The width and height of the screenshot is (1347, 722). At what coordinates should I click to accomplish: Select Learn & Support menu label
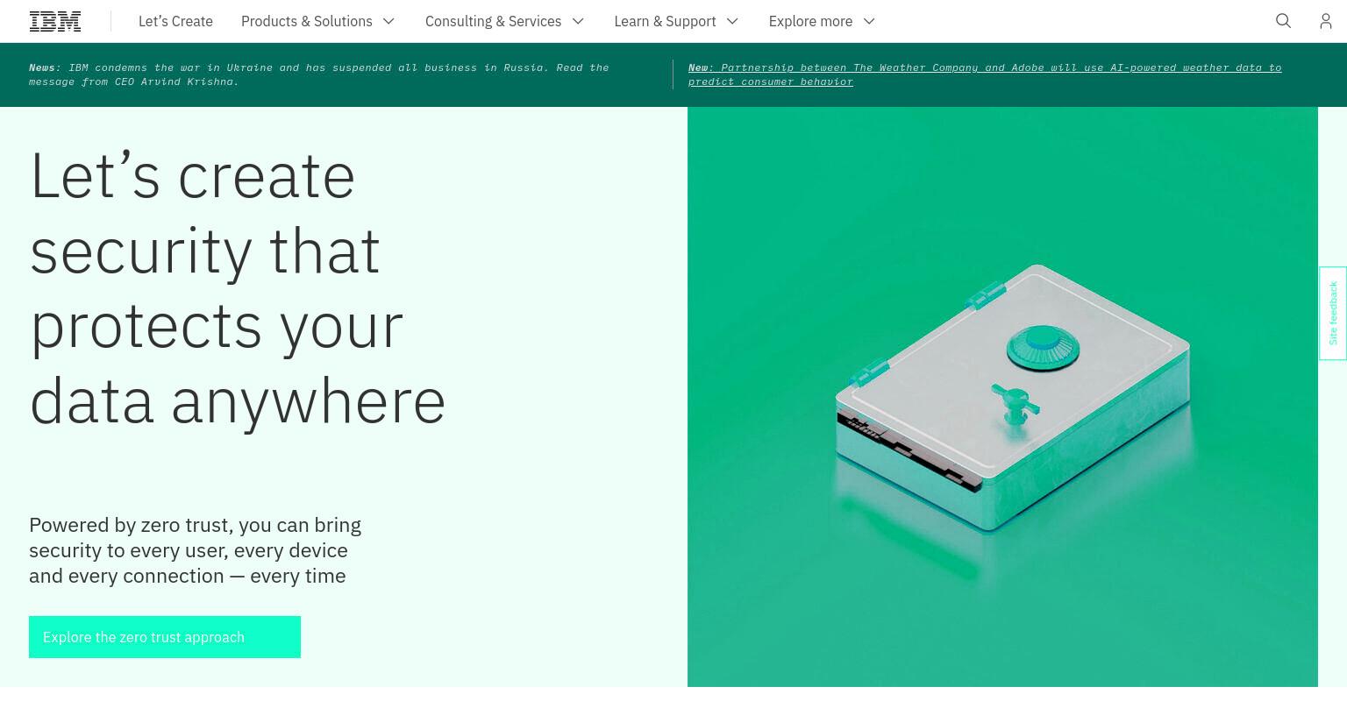click(x=665, y=21)
